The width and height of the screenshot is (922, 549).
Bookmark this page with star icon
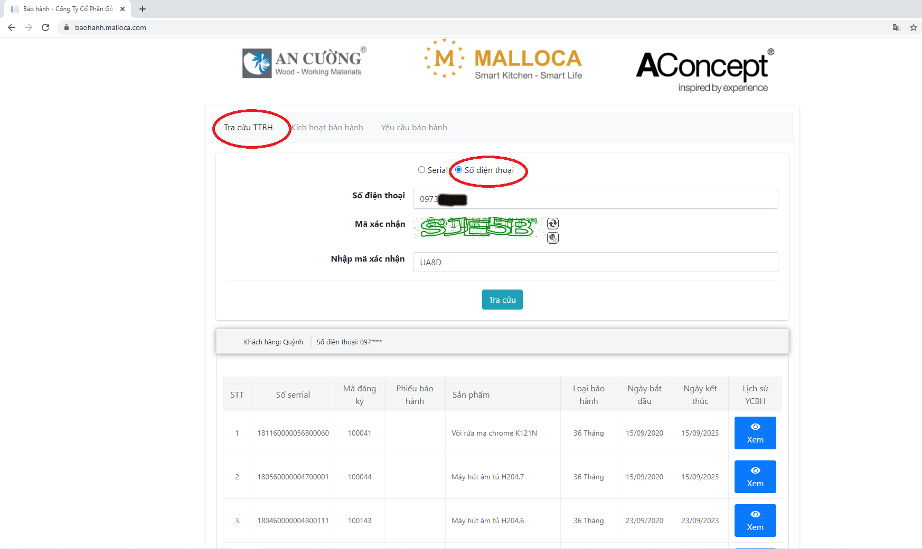[x=913, y=27]
